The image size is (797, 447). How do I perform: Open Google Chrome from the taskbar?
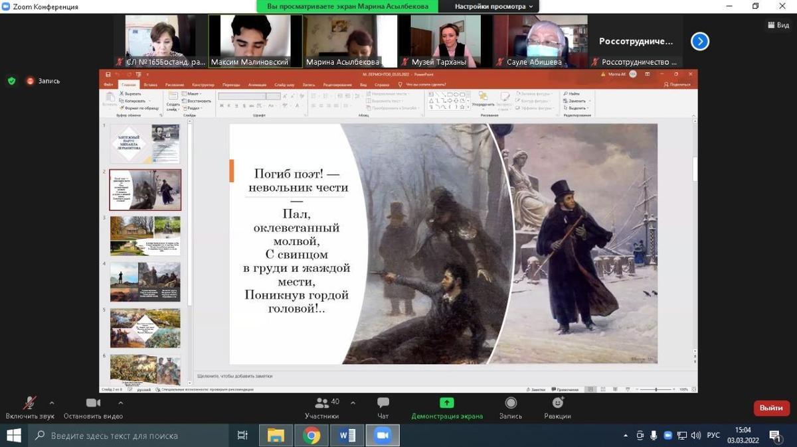click(311, 436)
